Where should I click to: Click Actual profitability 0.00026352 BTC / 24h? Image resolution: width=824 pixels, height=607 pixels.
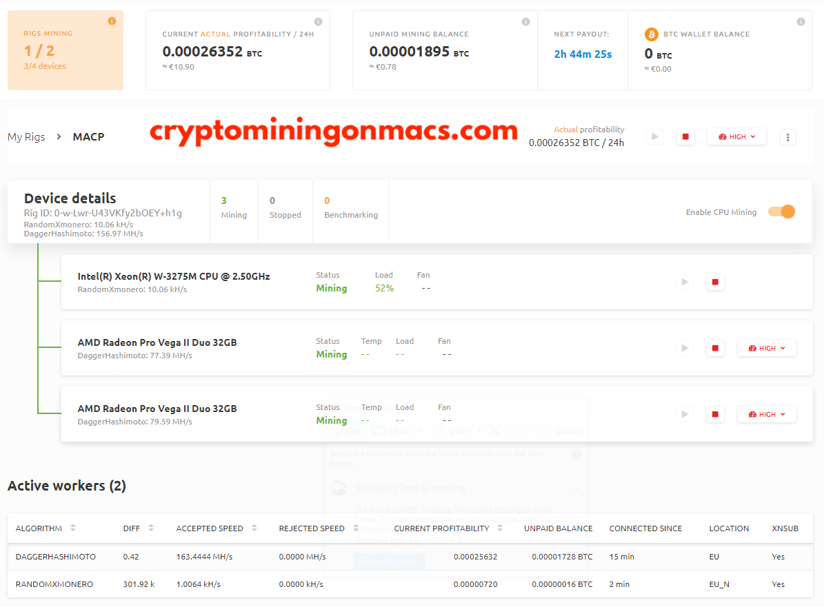point(576,136)
